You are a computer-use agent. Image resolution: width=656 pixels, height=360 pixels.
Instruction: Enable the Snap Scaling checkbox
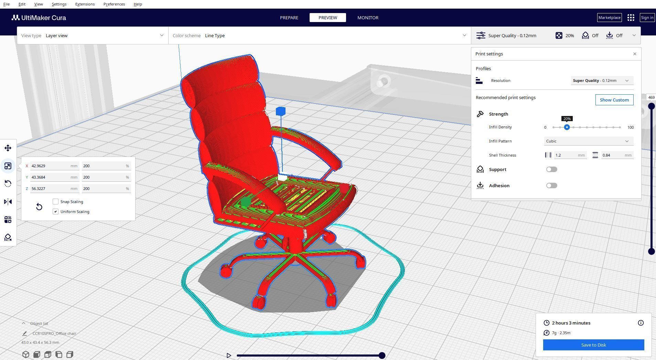pos(56,202)
